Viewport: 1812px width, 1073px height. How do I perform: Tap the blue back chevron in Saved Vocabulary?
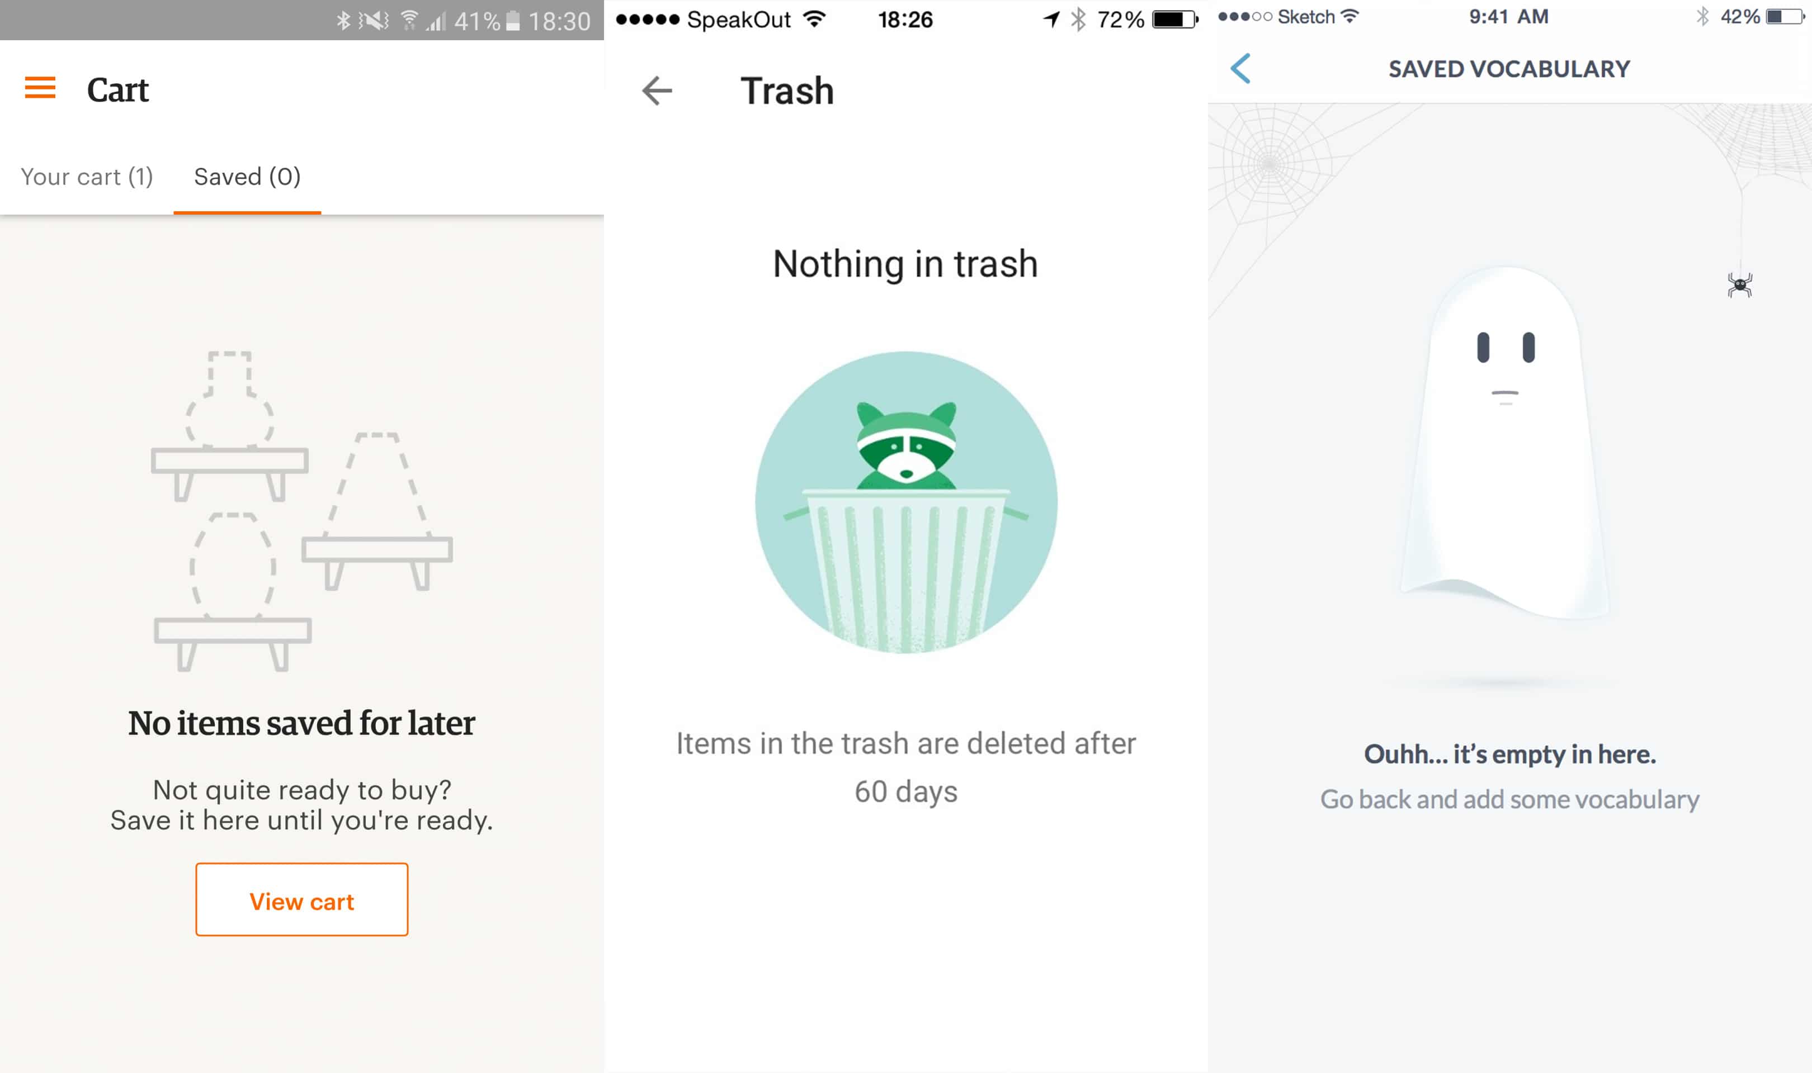click(1240, 69)
